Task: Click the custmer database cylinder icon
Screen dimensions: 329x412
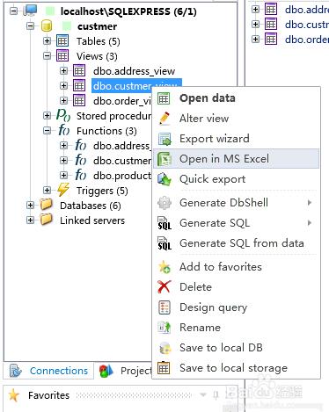Action: 47,26
